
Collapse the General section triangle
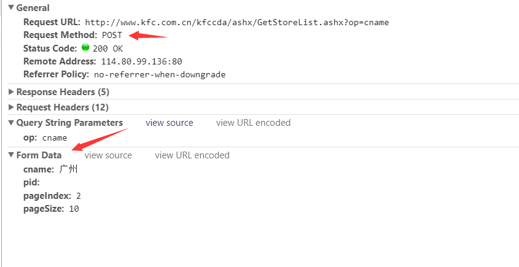tap(11, 7)
